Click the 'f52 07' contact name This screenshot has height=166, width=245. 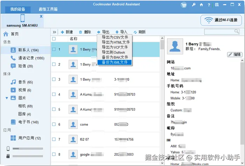coord(84,139)
